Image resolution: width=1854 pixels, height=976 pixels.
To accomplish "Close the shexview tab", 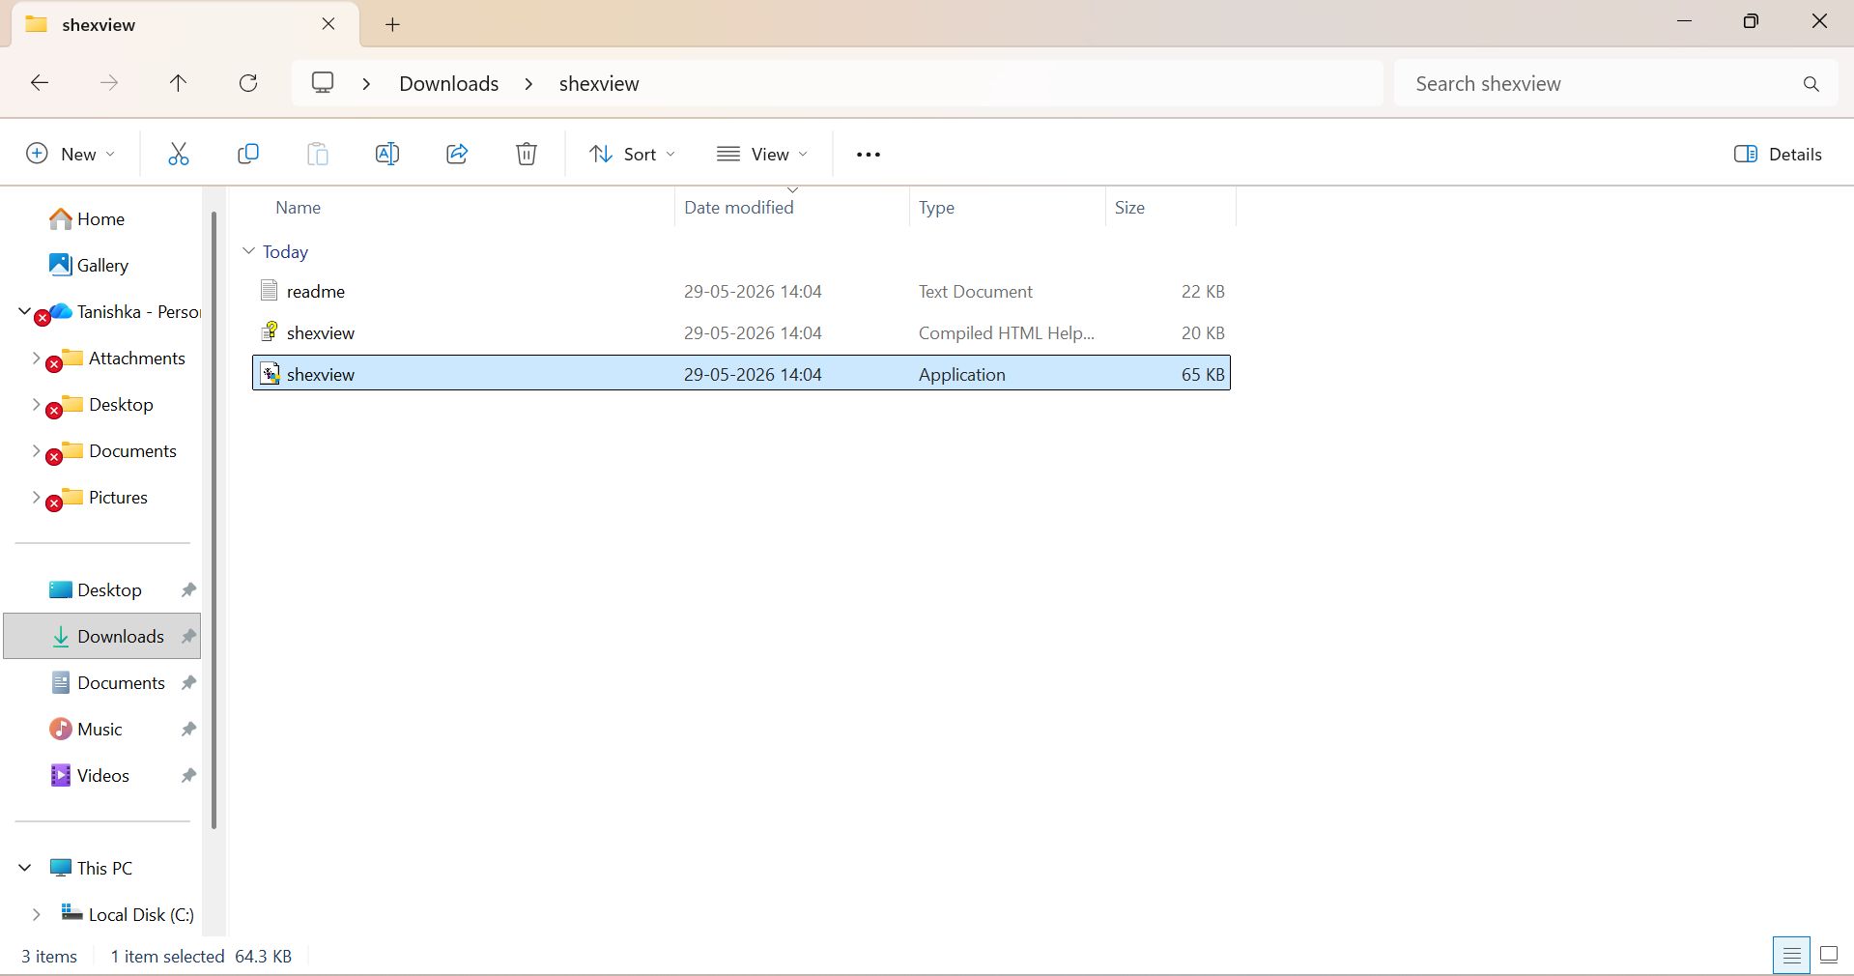I will pyautogui.click(x=328, y=24).
